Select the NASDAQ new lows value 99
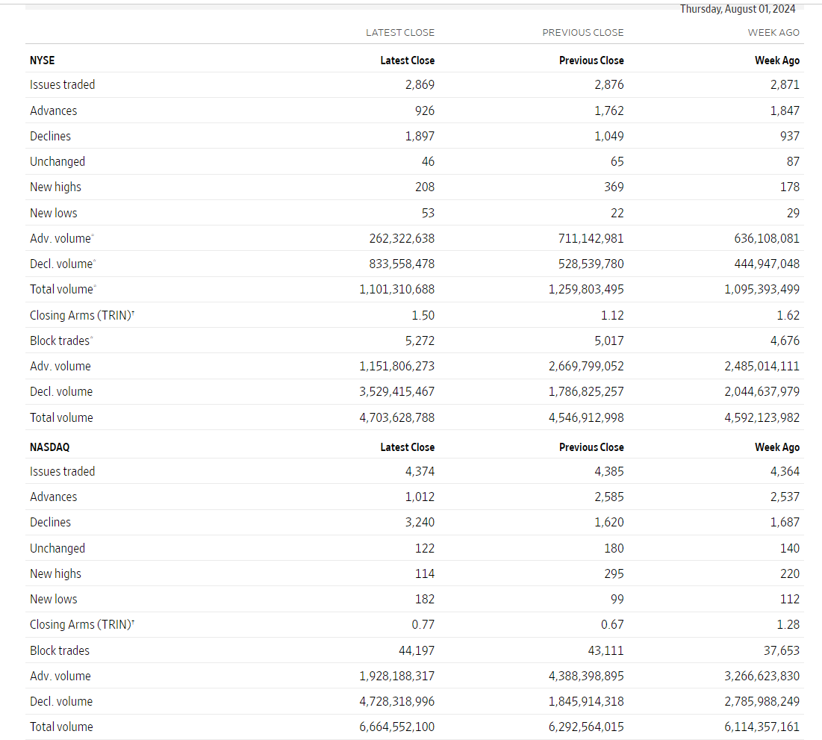The width and height of the screenshot is (822, 740). [617, 599]
